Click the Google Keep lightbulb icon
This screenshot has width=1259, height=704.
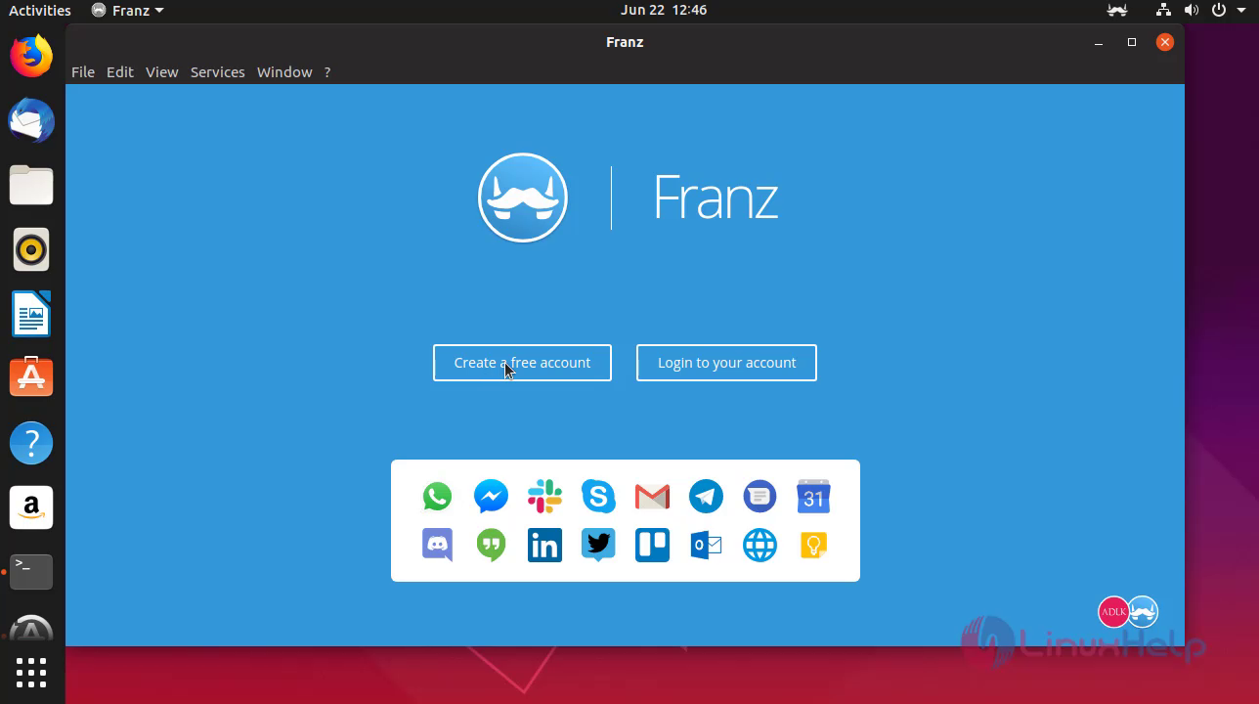pos(813,546)
